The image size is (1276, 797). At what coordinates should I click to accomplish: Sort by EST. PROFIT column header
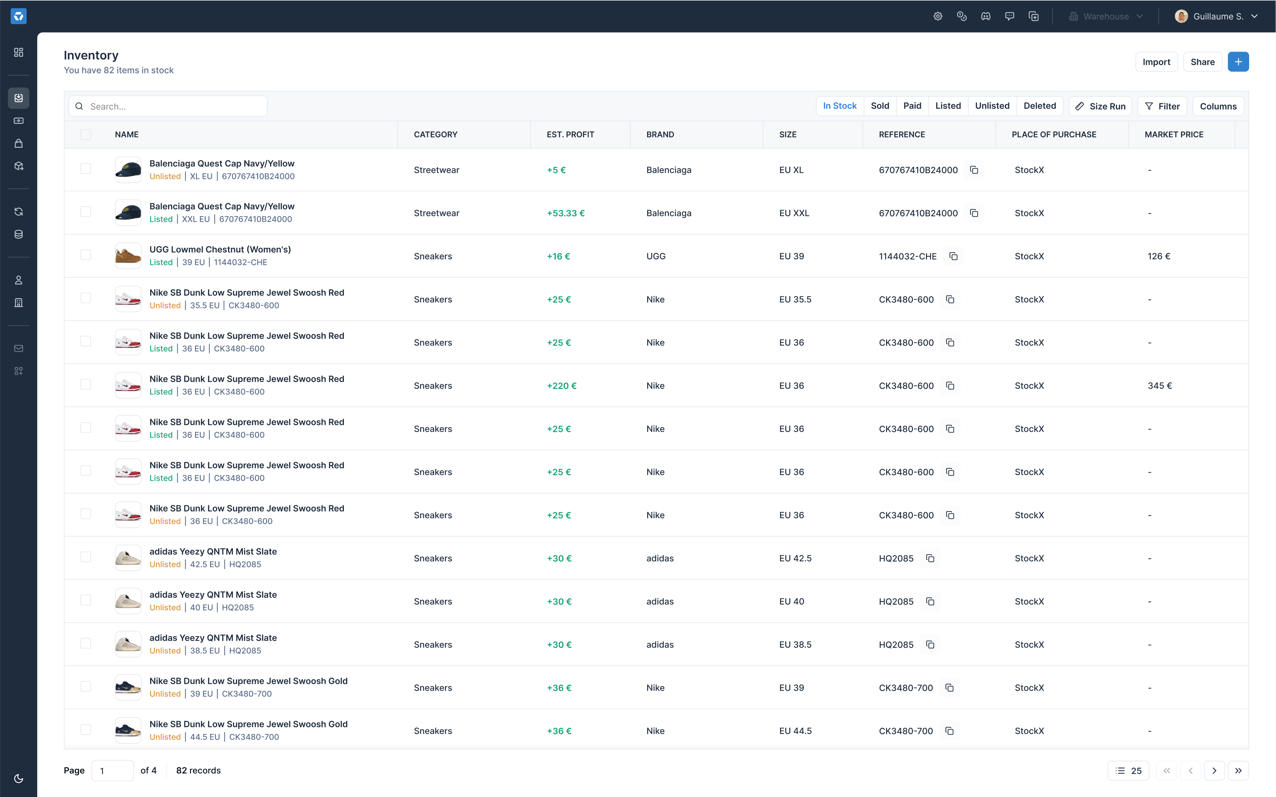(x=570, y=134)
